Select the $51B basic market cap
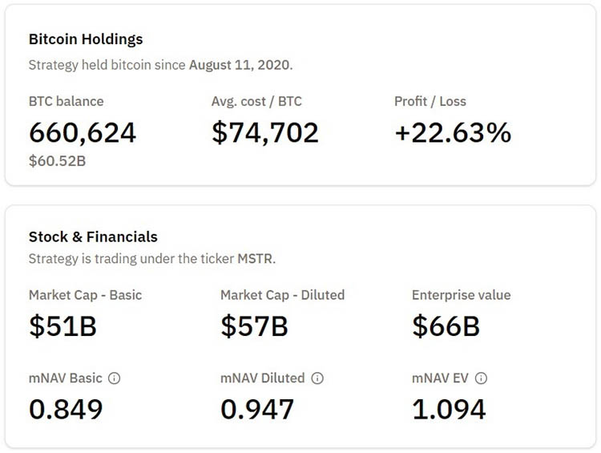601x453 pixels. (x=63, y=326)
